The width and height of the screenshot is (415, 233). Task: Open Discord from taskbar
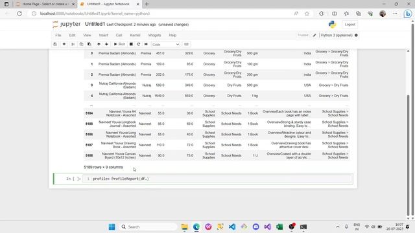coord(255,227)
